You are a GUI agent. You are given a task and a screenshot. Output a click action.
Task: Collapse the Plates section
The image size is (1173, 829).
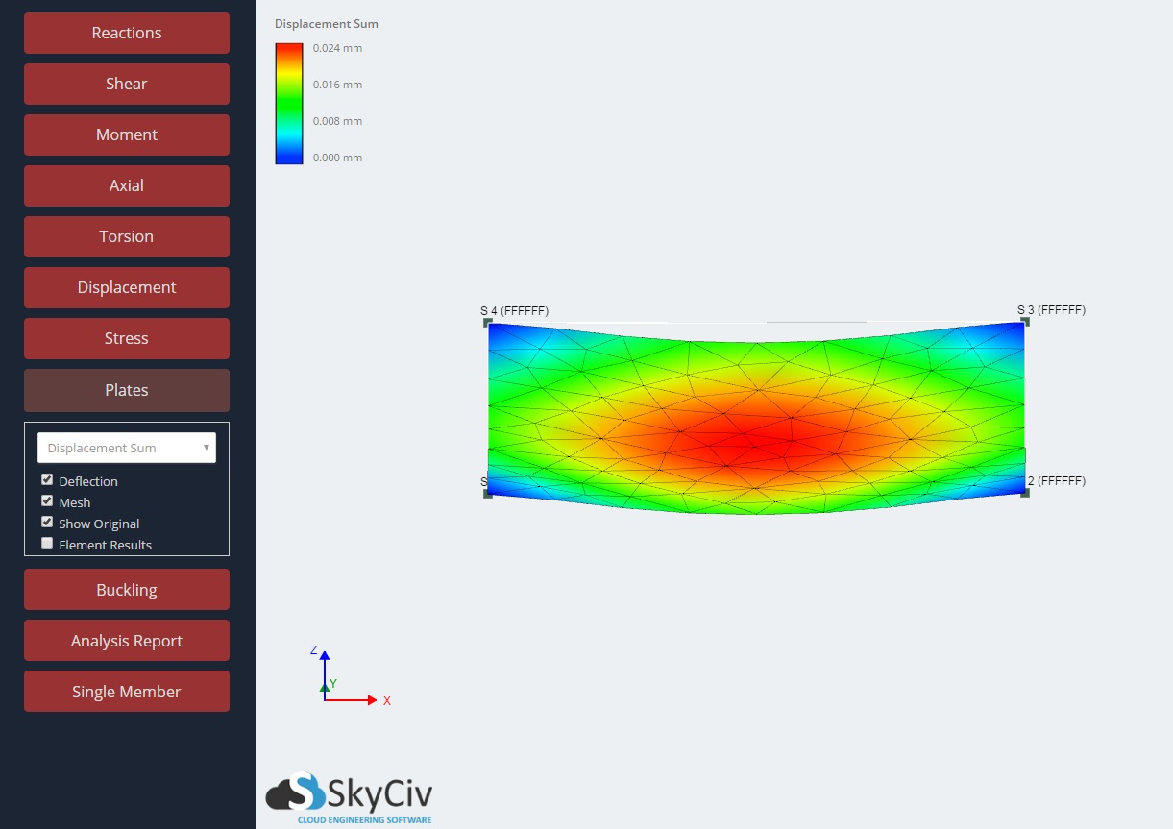click(x=127, y=390)
